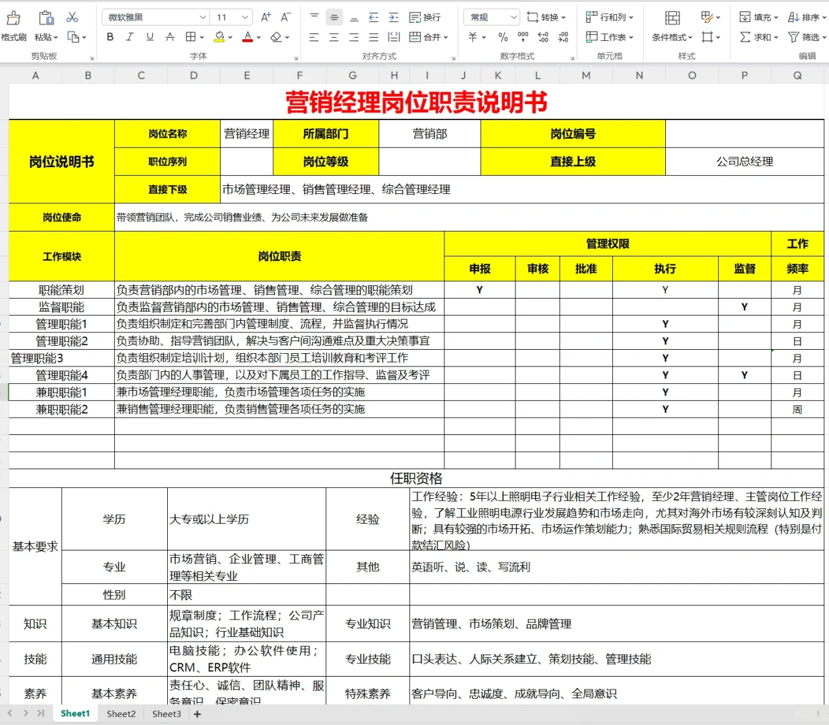Click the currency (¥) format icon

[x=473, y=38]
